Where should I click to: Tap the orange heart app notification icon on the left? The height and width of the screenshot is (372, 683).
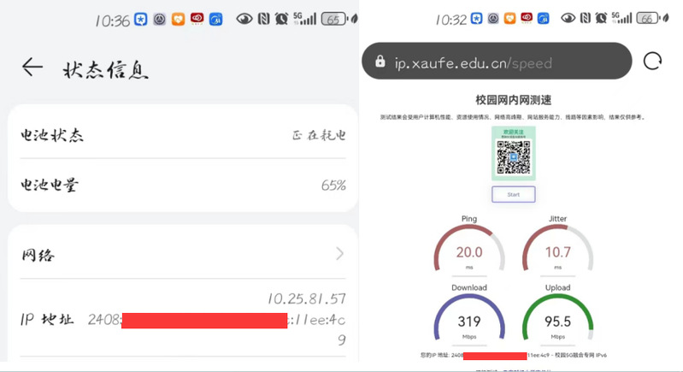(178, 19)
